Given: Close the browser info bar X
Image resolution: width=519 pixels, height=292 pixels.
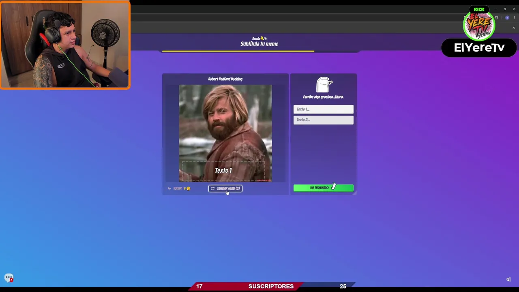Looking at the screenshot, I should point(514,28).
